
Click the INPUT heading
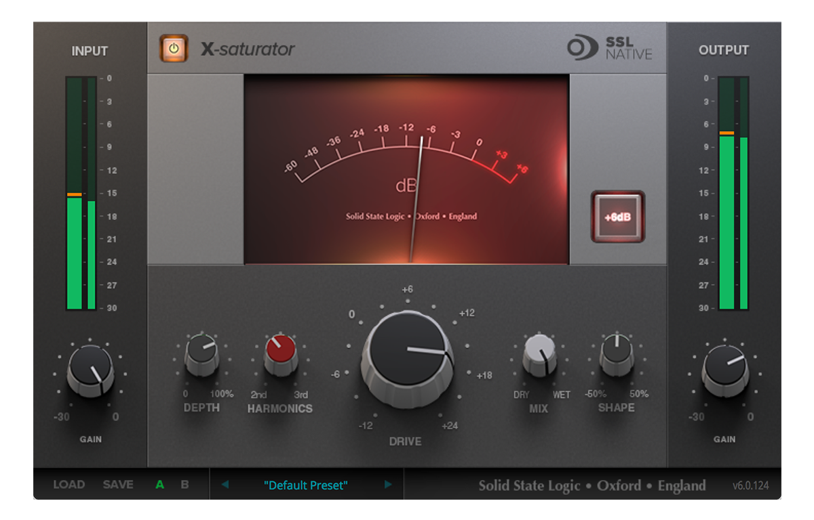[90, 51]
